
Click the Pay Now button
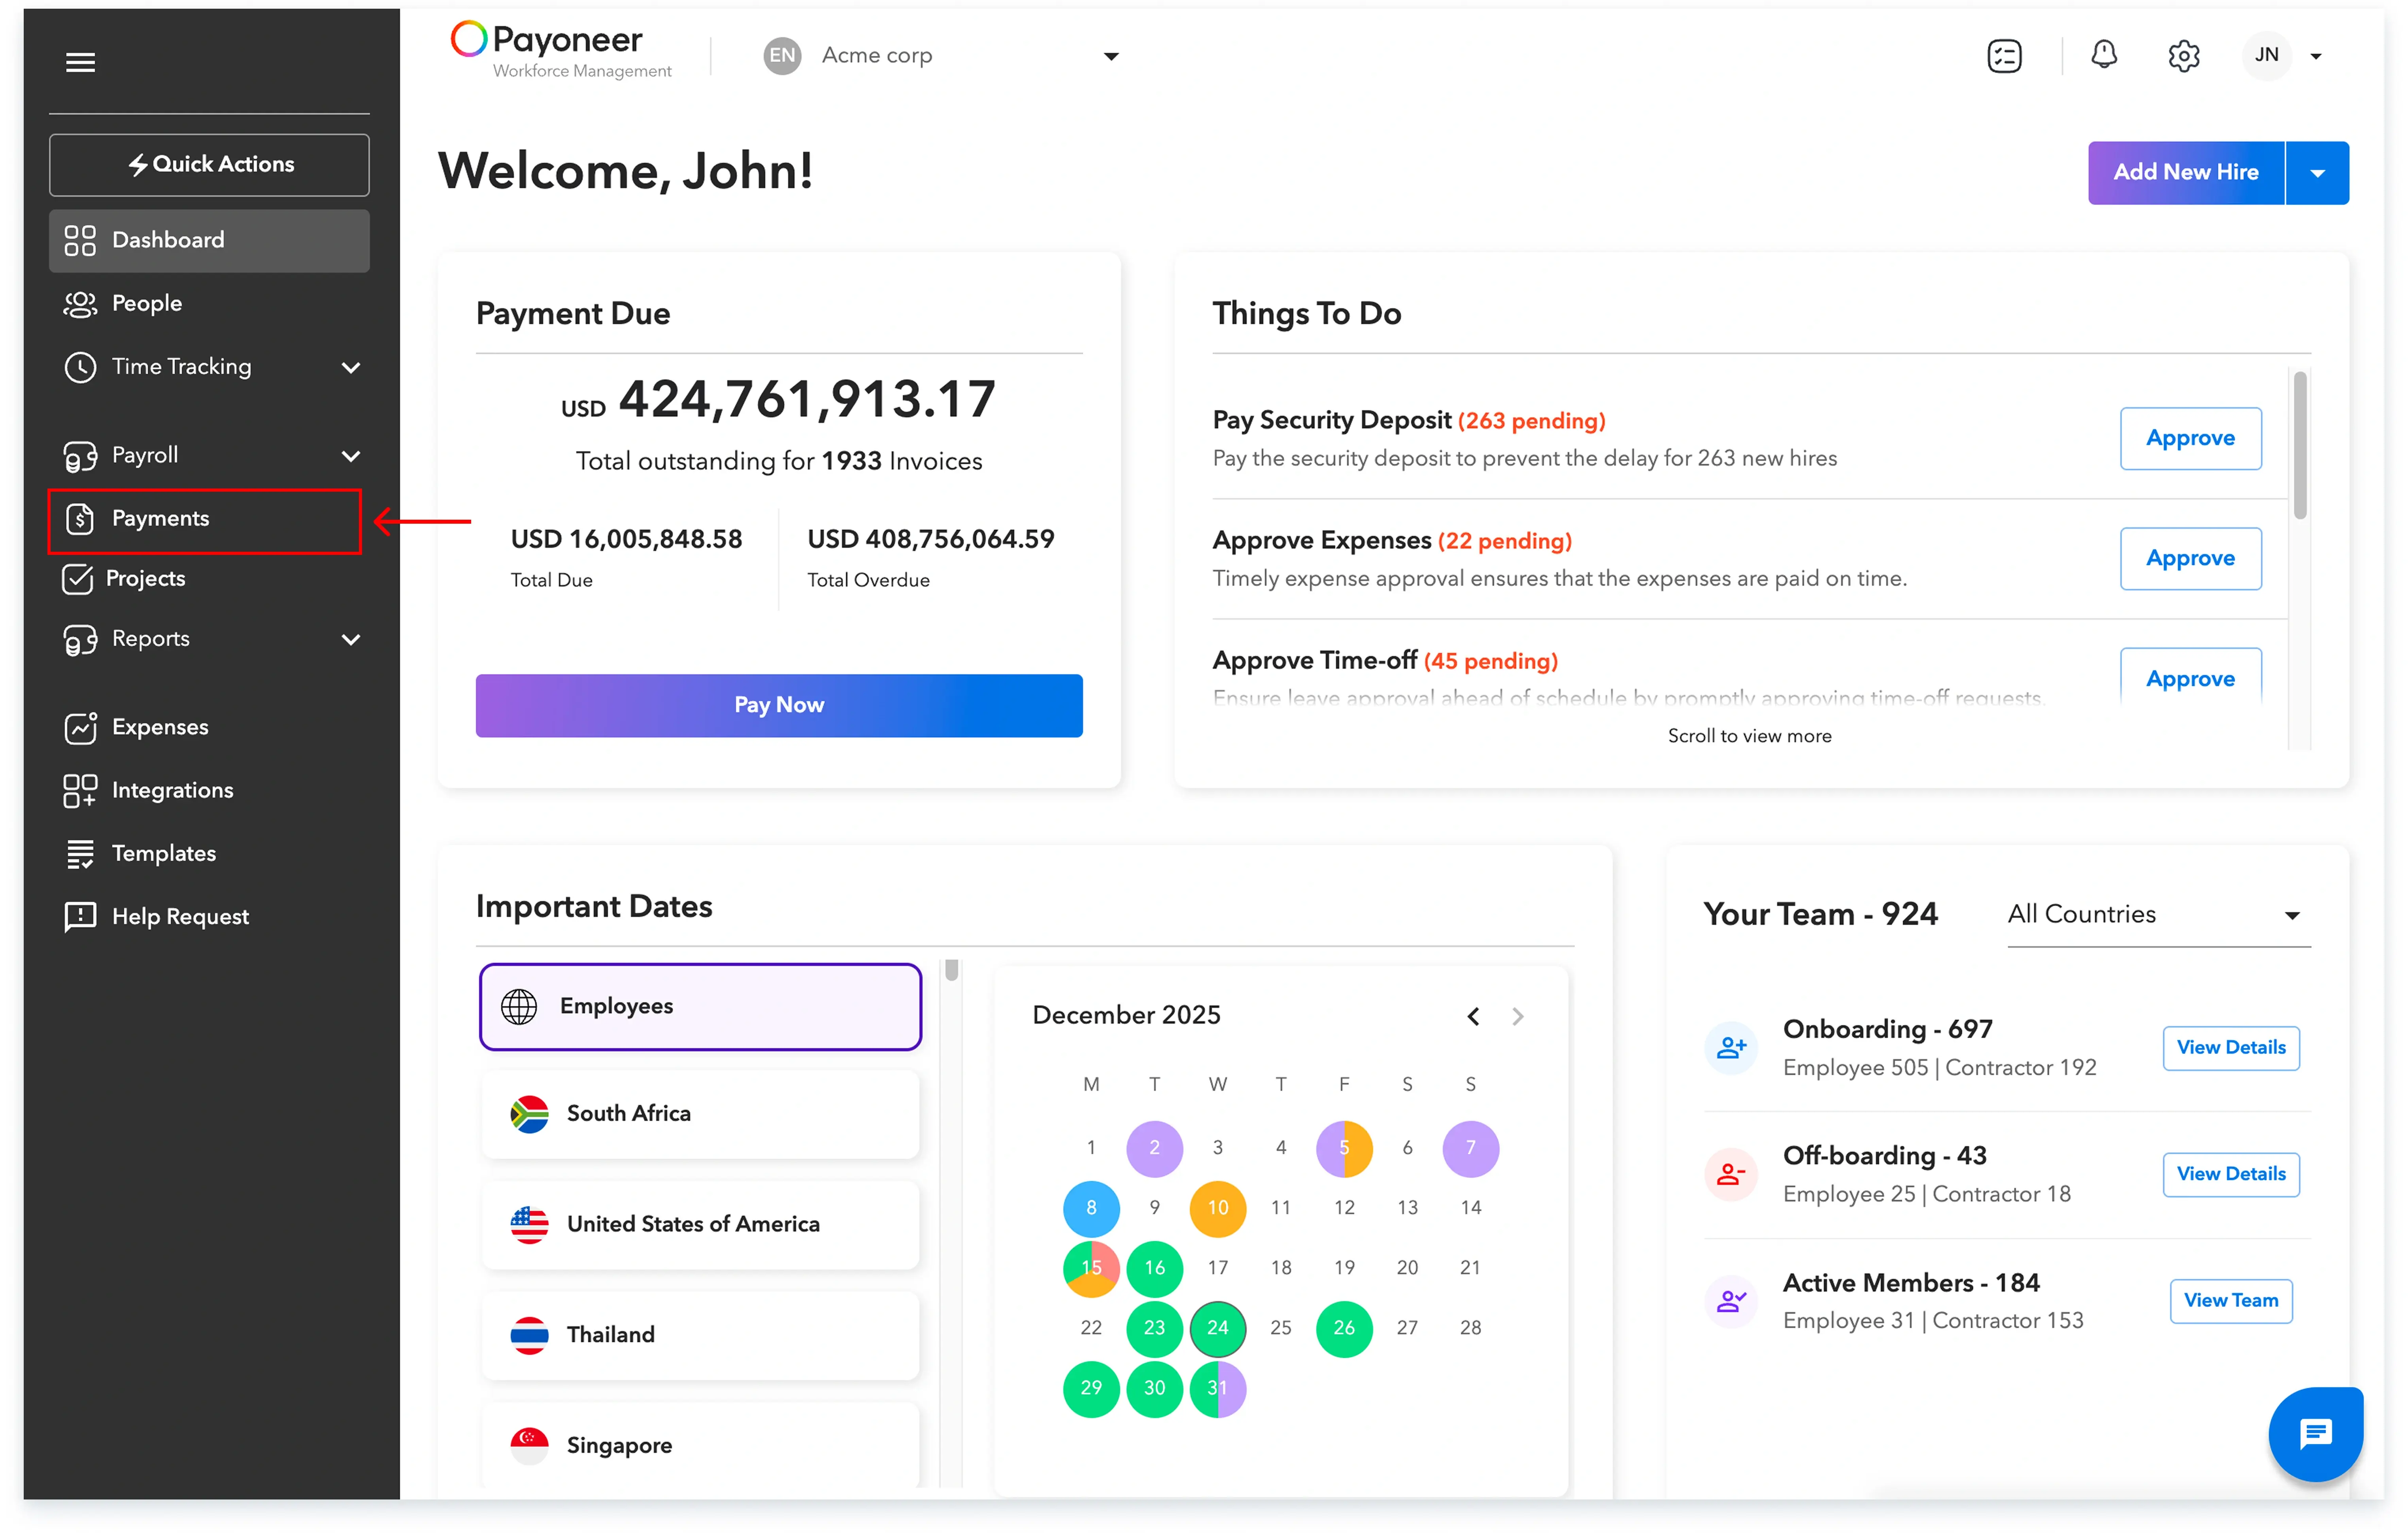coord(778,705)
